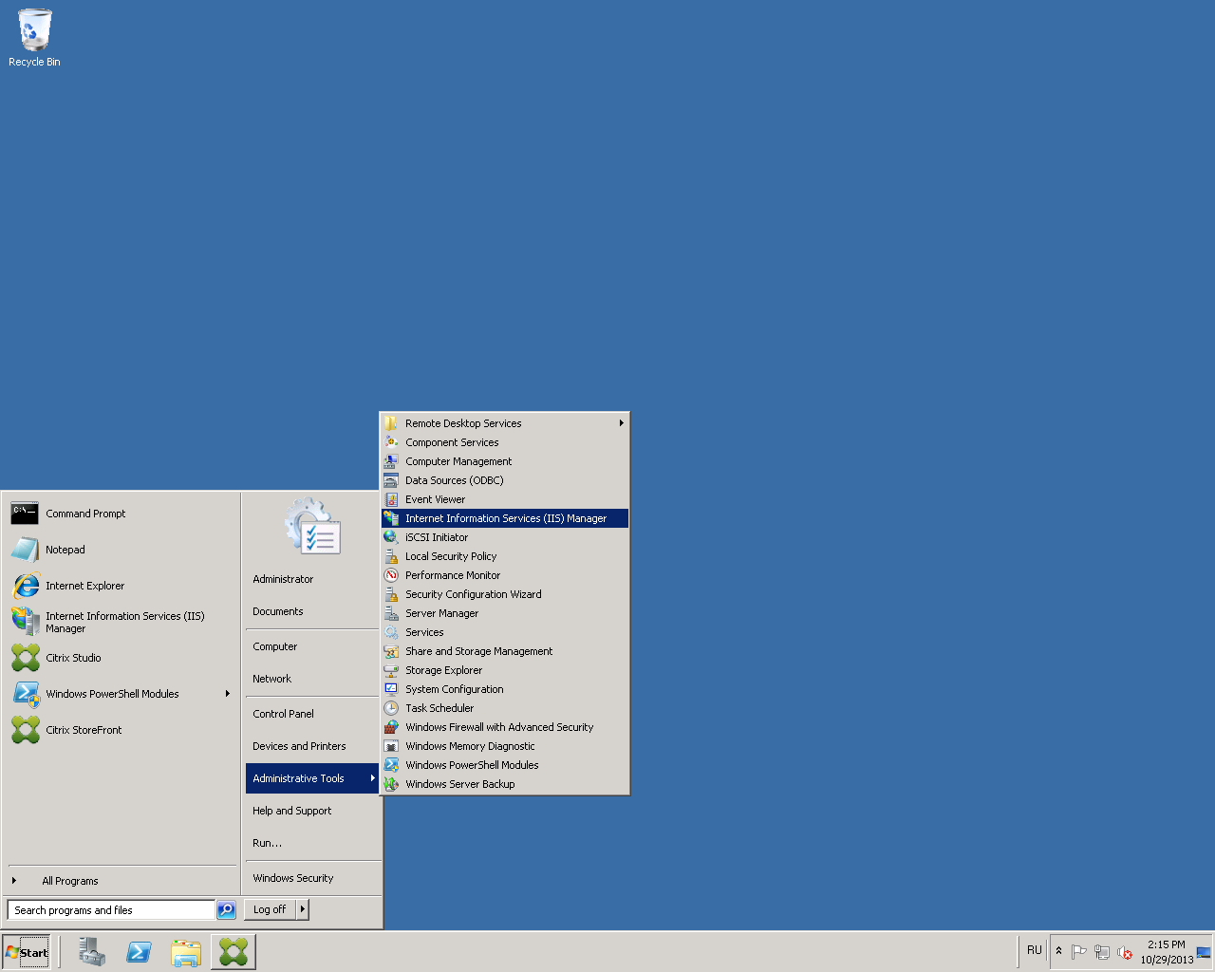Open Windows Explorer from the taskbar
The width and height of the screenshot is (1215, 972).
[x=186, y=952]
